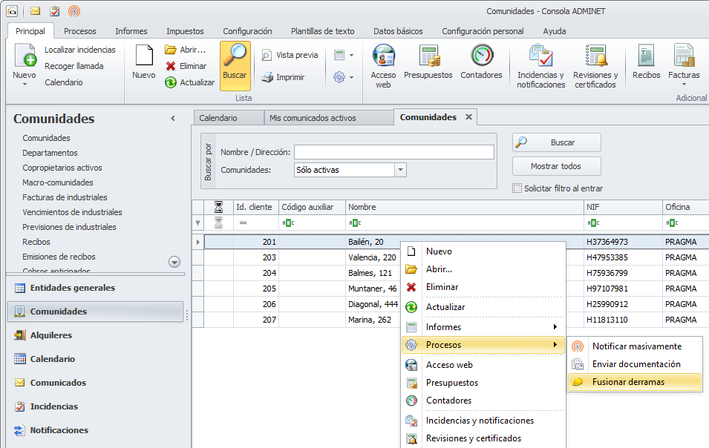Image resolution: width=709 pixels, height=448 pixels.
Task: Open the Comunidades Sólo activas dropdown
Action: tap(400, 170)
